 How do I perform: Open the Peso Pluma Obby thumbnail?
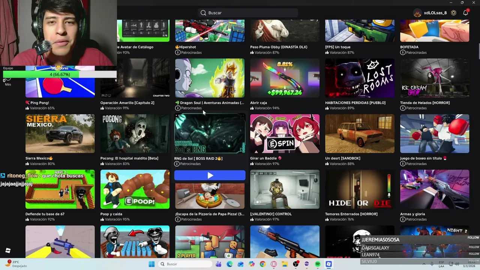[285, 31]
